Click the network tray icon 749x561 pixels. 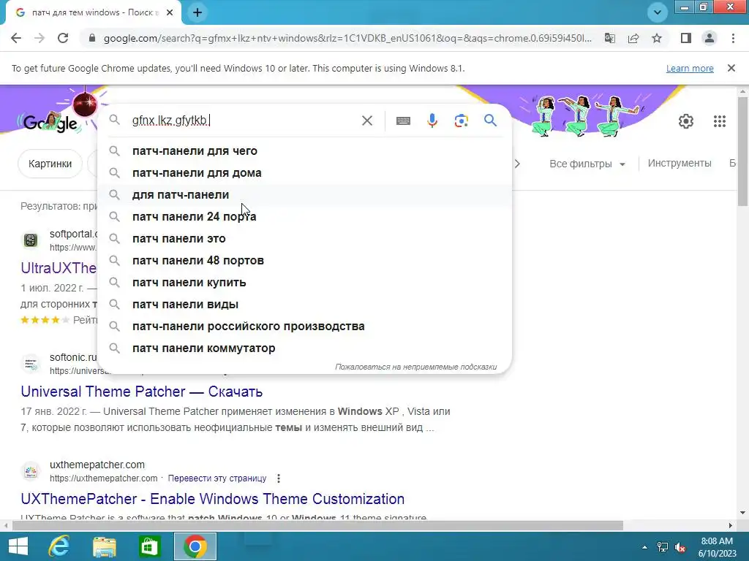[663, 547]
